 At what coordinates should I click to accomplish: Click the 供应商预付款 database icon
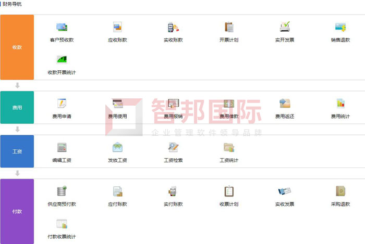[62, 191]
